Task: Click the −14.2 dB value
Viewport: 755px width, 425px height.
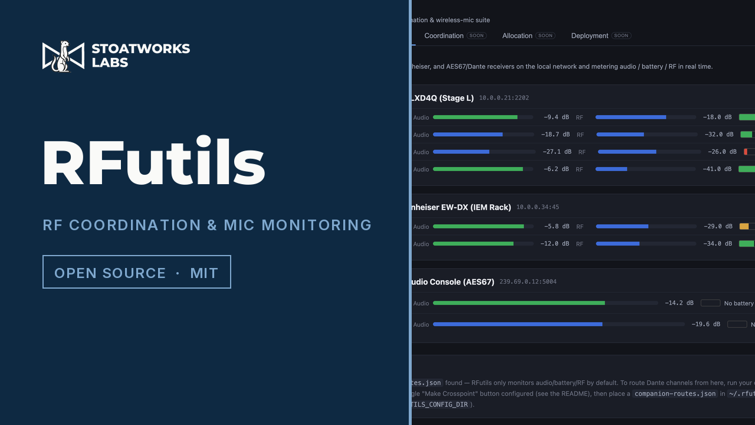Action: [x=679, y=303]
